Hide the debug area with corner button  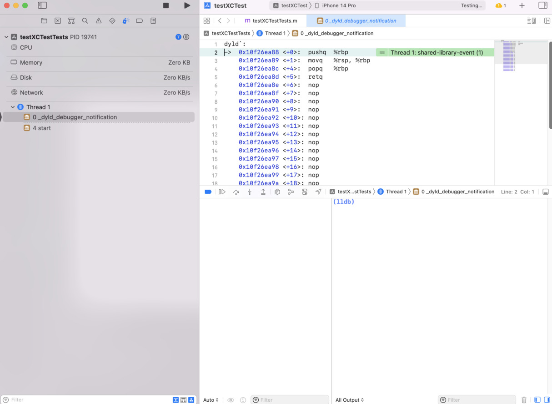coord(546,192)
